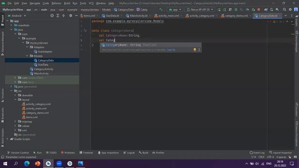Collapse the Adapters folder

click(x=27, y=47)
